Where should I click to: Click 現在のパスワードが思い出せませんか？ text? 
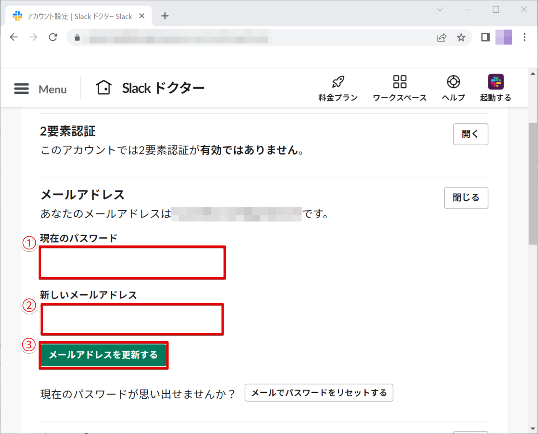137,394
